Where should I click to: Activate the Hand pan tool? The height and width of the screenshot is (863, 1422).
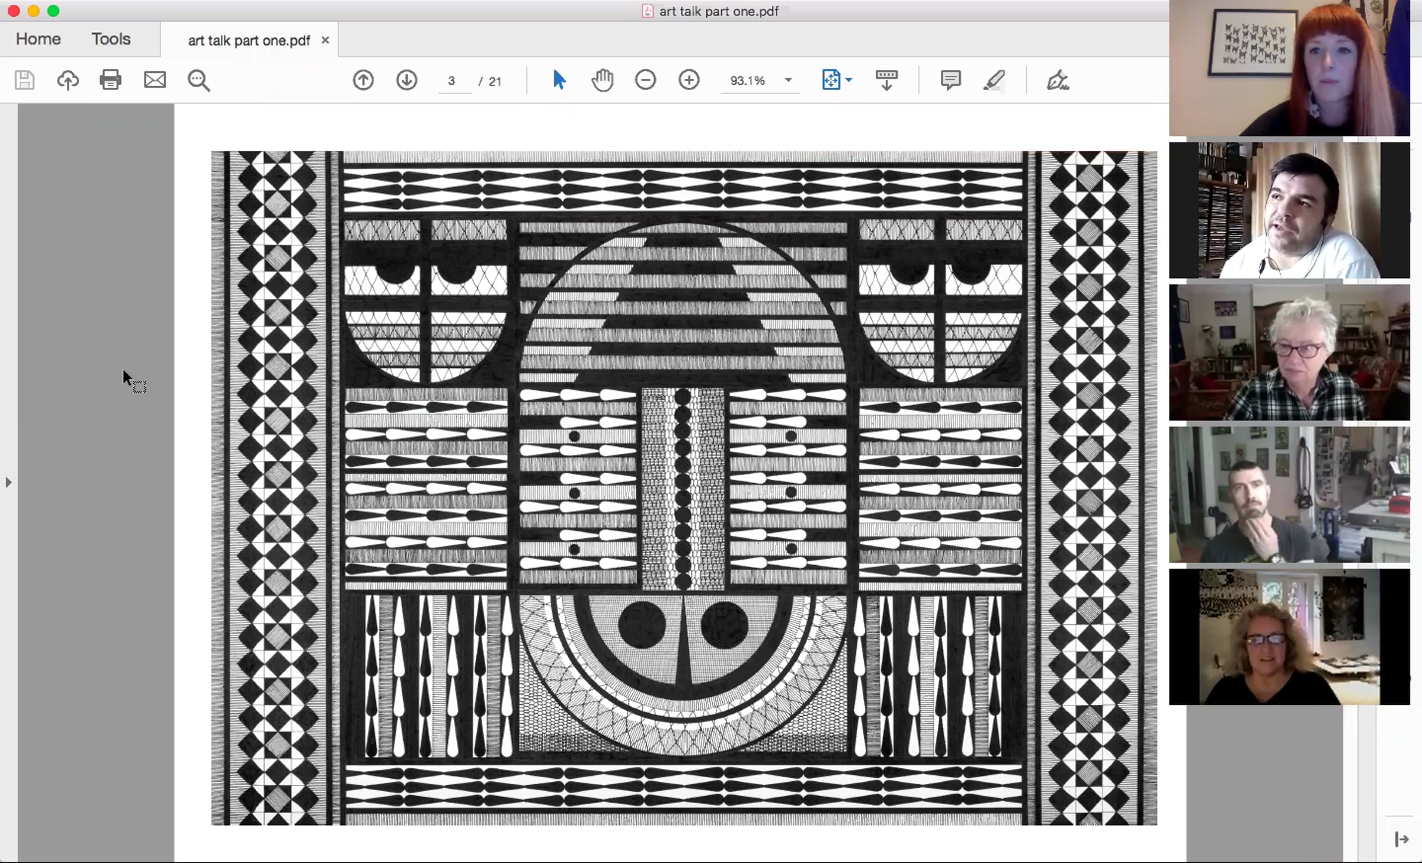(602, 80)
